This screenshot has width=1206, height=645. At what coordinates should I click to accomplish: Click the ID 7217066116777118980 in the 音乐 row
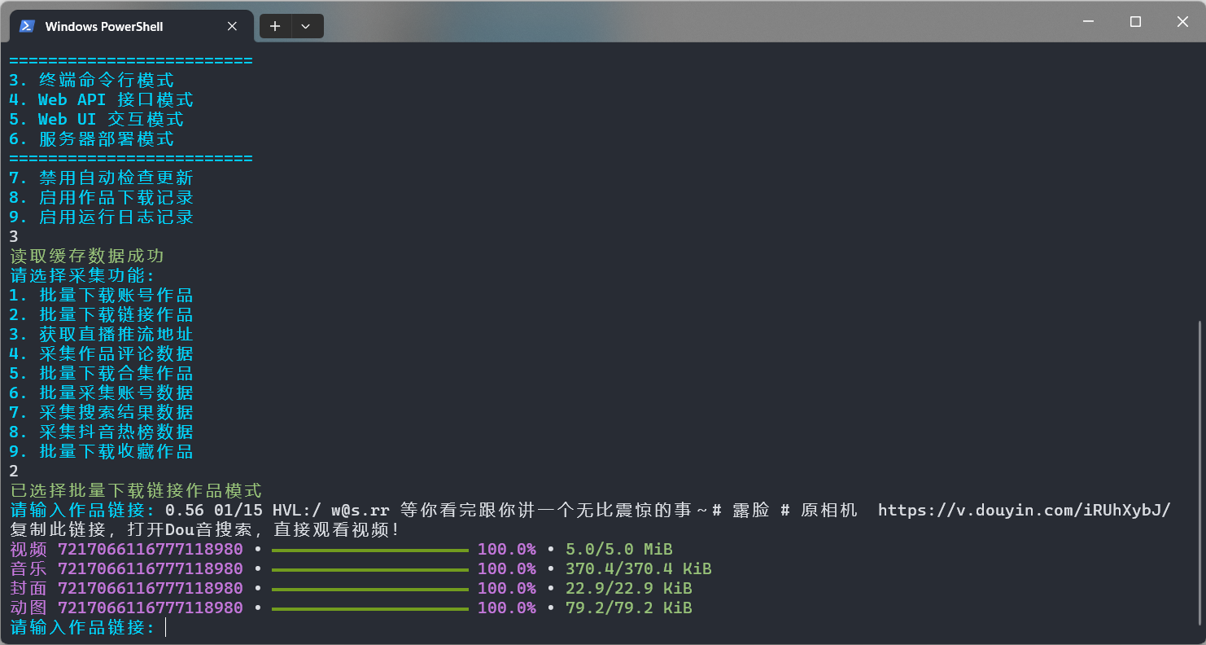[151, 569]
